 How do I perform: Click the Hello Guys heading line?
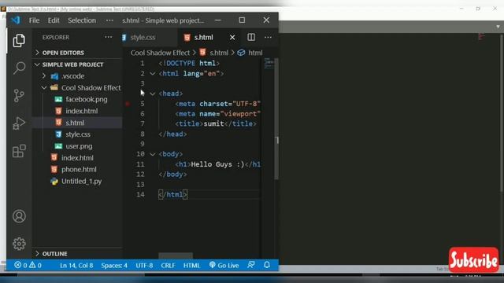click(x=218, y=164)
